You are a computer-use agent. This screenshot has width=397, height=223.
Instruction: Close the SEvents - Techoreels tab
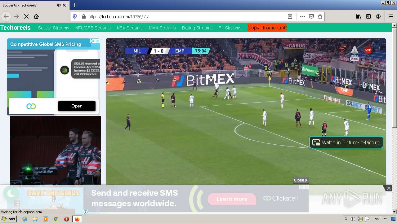point(64,5)
